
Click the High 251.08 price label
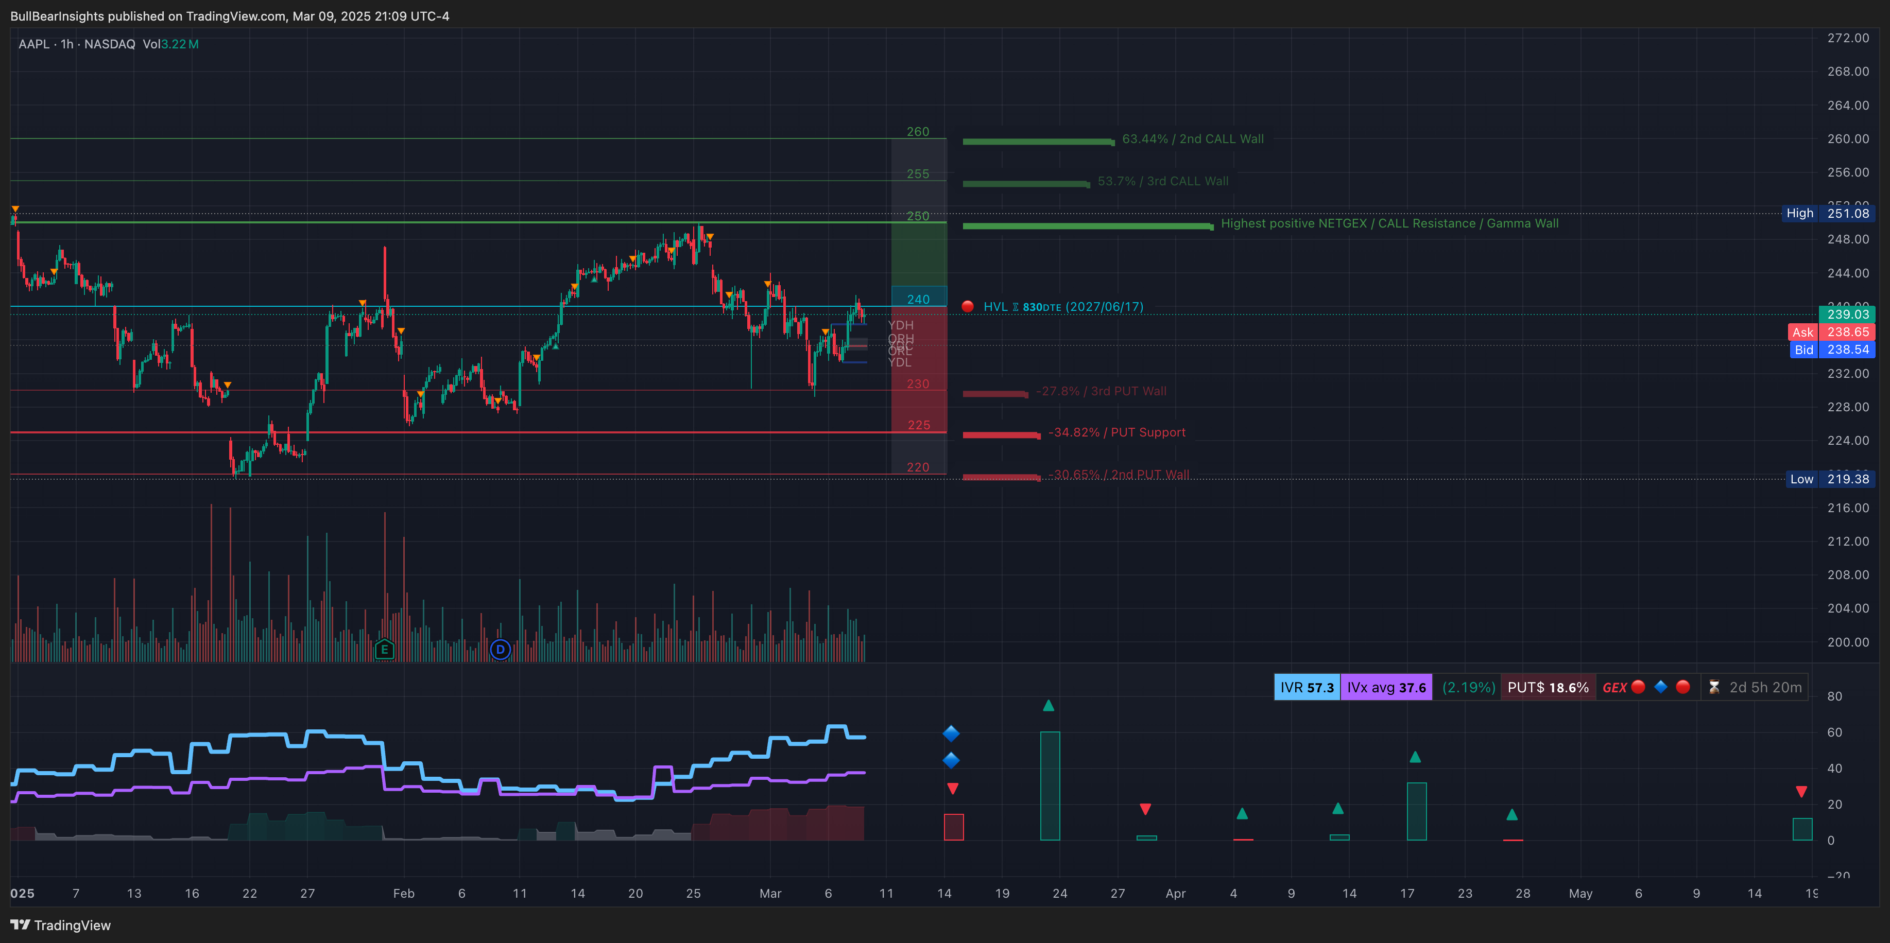coord(1828,214)
